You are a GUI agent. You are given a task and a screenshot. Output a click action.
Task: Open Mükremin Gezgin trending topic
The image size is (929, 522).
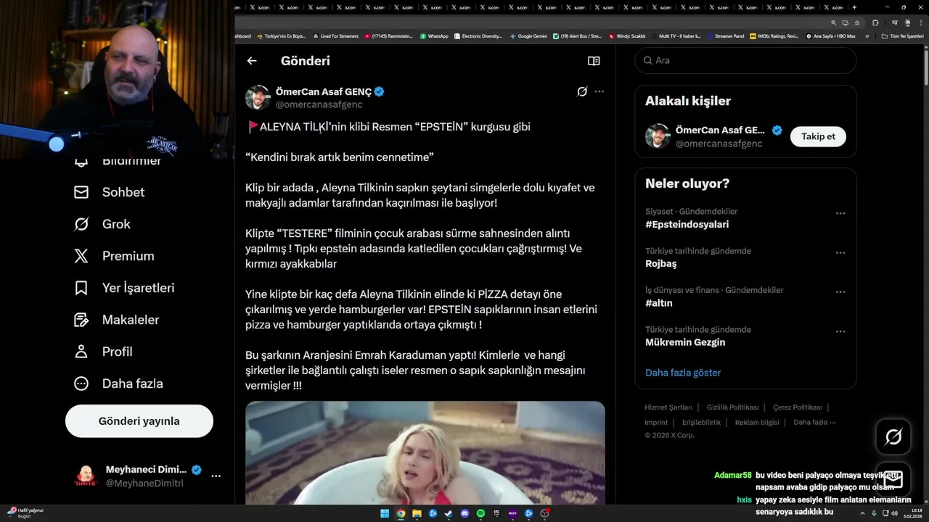point(685,342)
